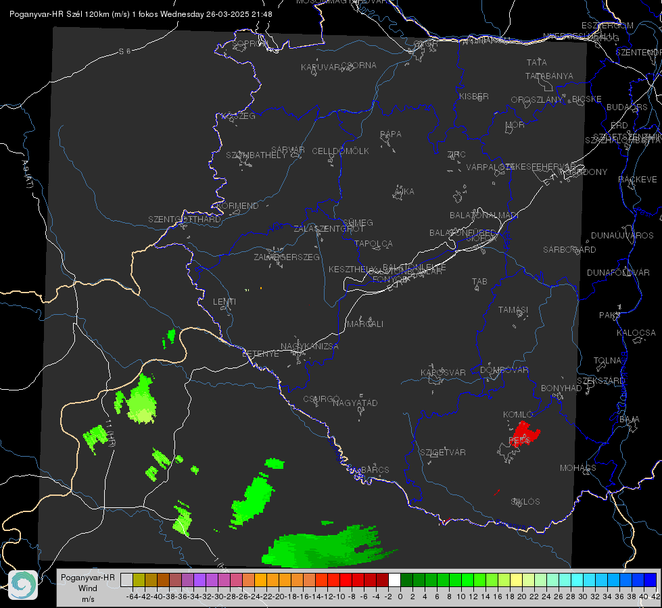
Task: Click the CSORNA town label
Action: pos(358,66)
